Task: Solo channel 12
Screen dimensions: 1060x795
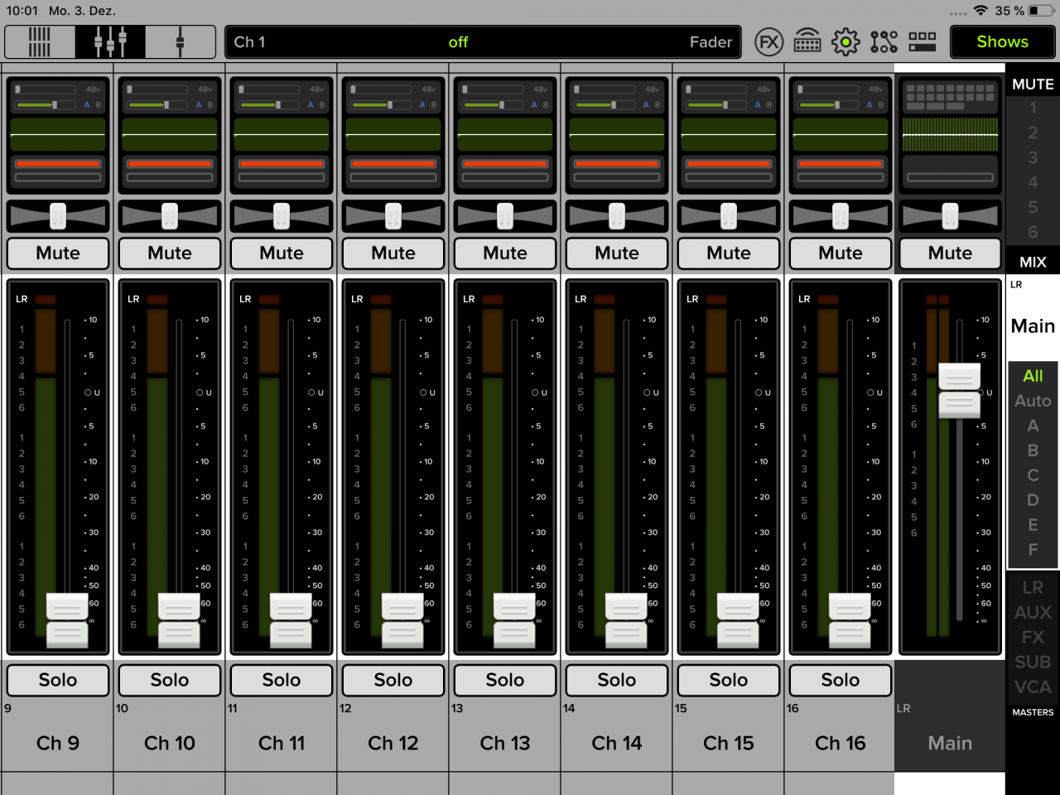Action: 393,680
